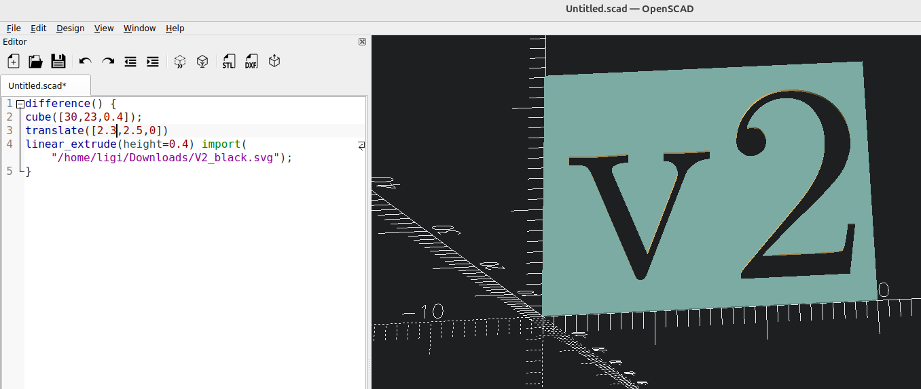Run the Render cube icon

202,62
